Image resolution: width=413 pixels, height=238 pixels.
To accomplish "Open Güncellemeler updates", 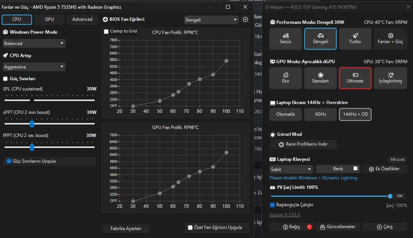I will pyautogui.click(x=338, y=227).
